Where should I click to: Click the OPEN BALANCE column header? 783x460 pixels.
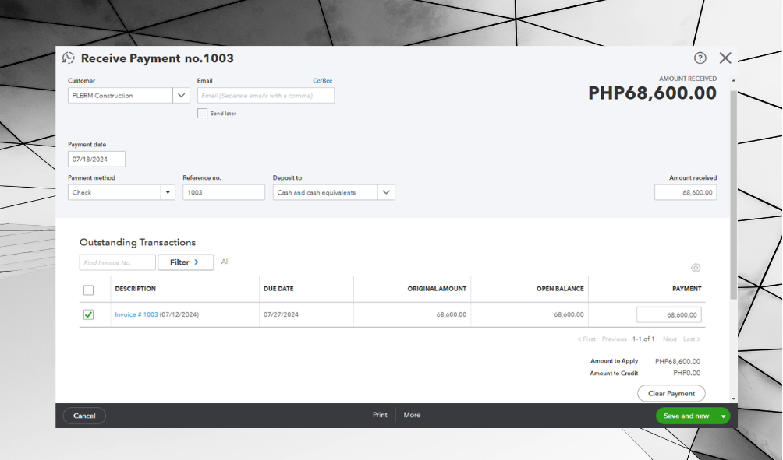coord(560,289)
